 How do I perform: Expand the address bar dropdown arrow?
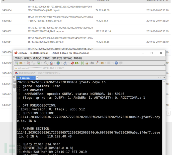point(163,68)
